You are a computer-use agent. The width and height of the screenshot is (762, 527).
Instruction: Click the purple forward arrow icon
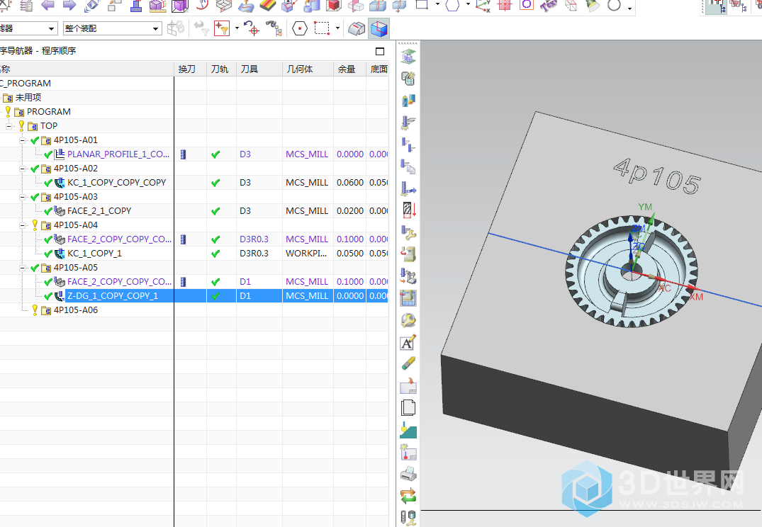[x=69, y=6]
